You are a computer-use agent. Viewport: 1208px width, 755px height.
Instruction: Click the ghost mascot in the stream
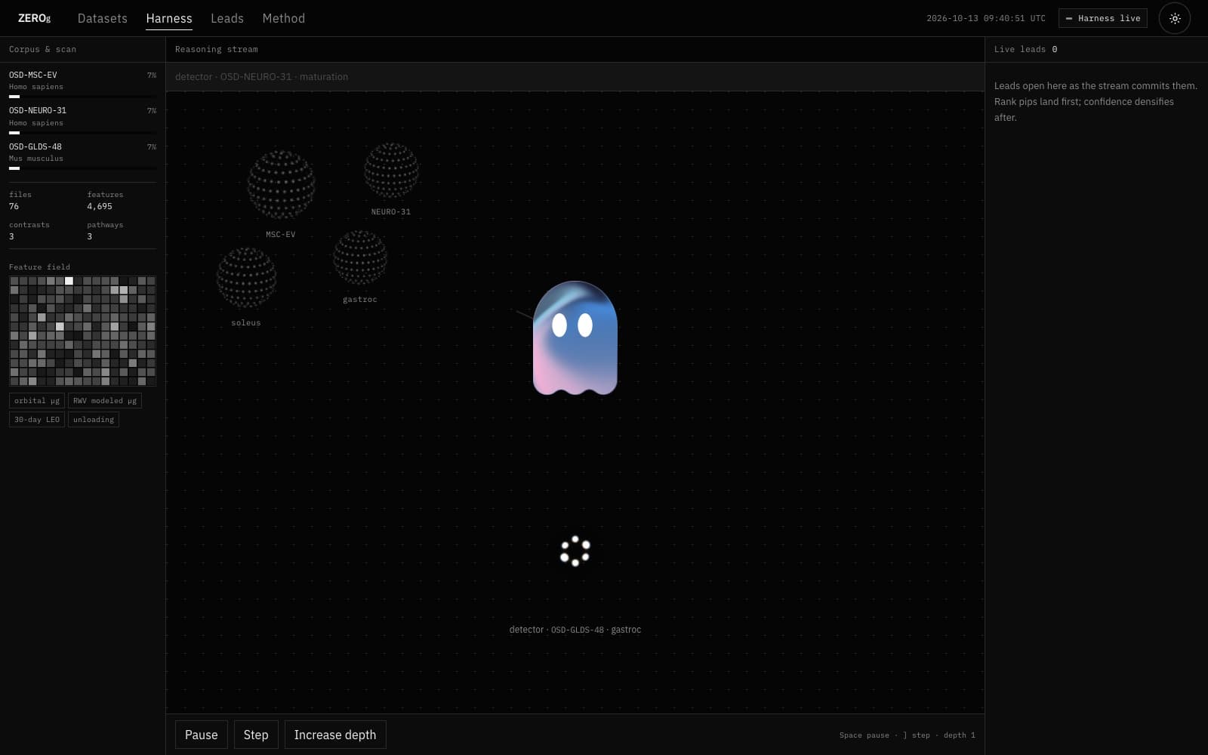(x=575, y=337)
